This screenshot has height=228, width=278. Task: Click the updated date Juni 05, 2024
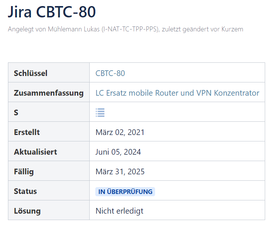pyautogui.click(x=118, y=152)
